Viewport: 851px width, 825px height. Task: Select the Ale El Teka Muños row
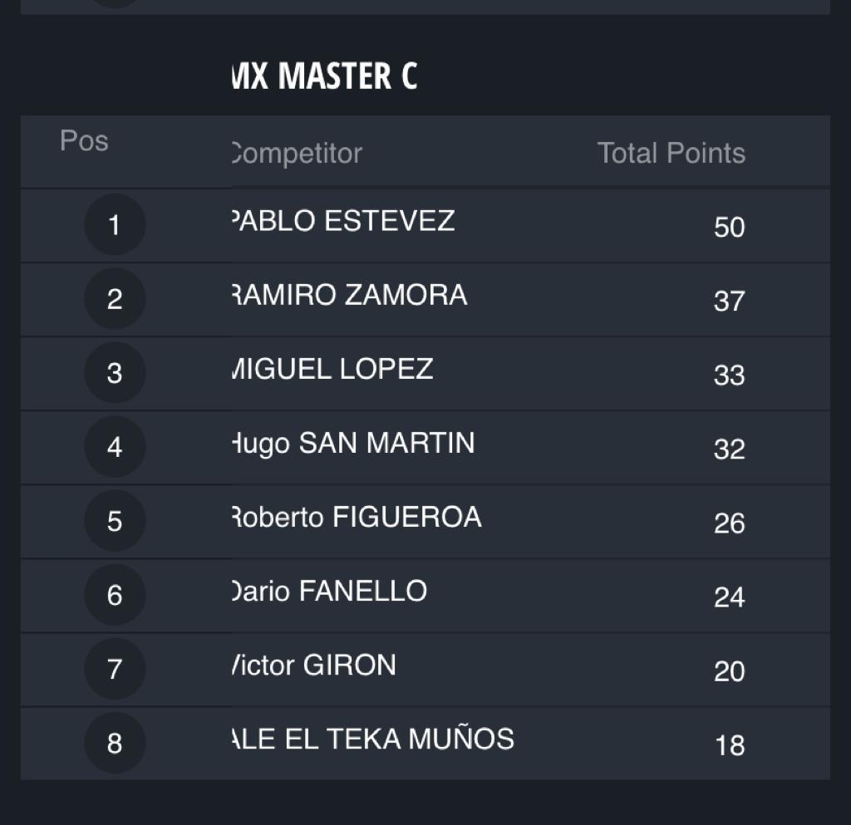(x=372, y=739)
